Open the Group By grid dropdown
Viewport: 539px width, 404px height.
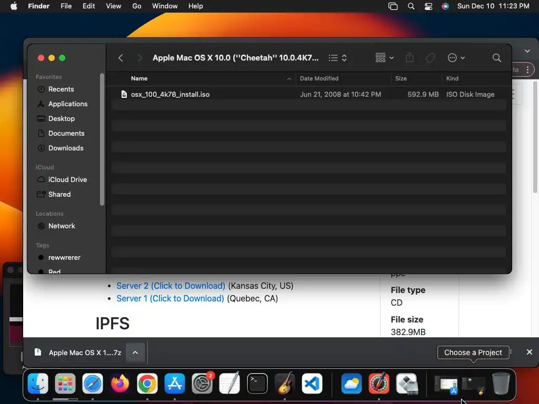384,58
